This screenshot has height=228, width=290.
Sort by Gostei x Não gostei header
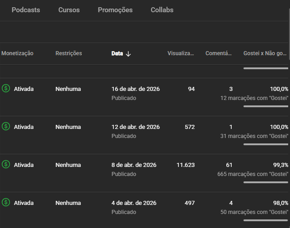265,53
